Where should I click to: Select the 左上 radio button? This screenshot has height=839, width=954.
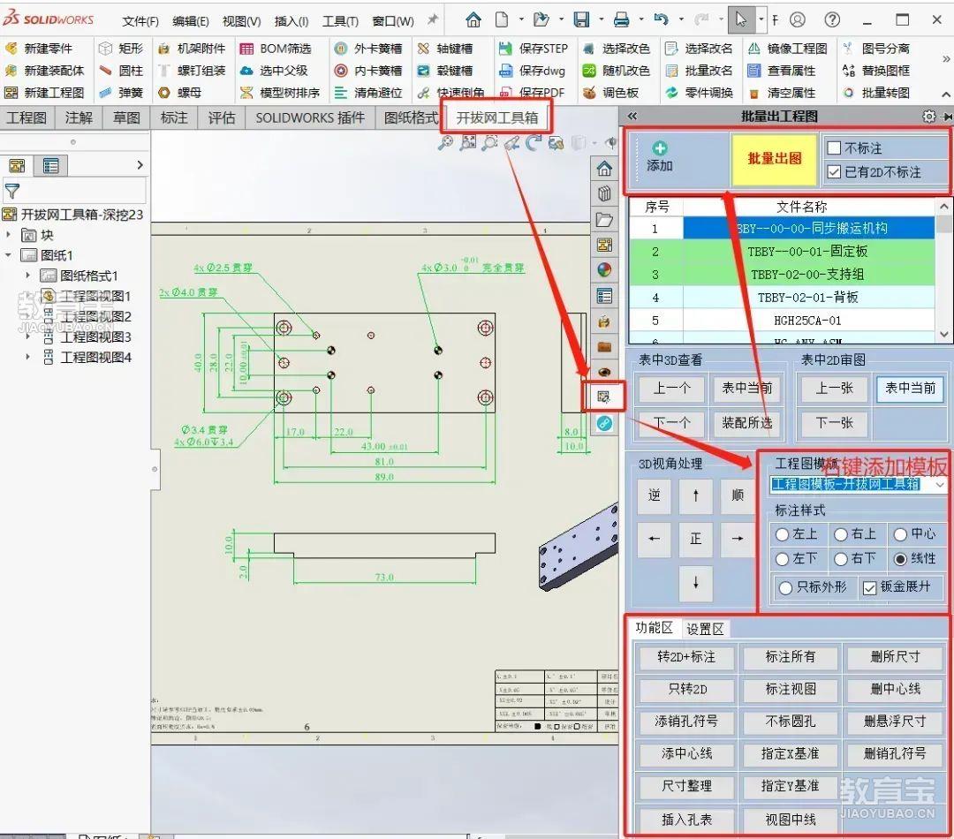click(x=782, y=535)
